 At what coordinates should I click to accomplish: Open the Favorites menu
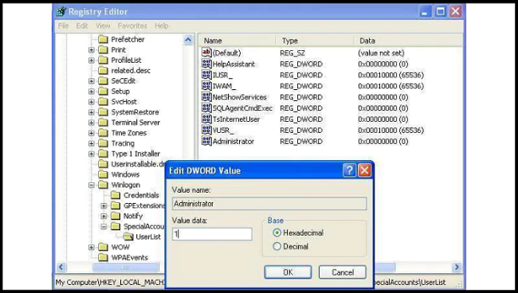pos(132,25)
